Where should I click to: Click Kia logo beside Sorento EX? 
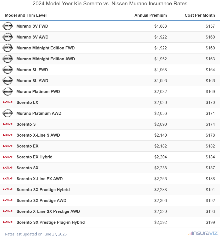coord(8,146)
